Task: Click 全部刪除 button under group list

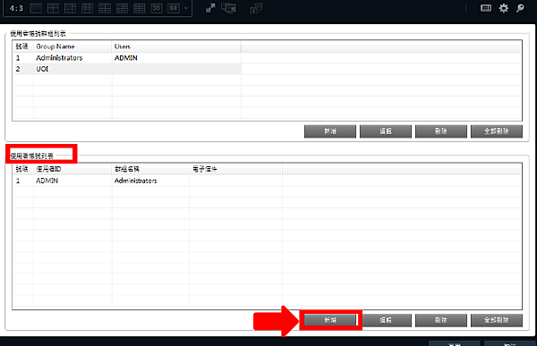Action: tap(497, 131)
